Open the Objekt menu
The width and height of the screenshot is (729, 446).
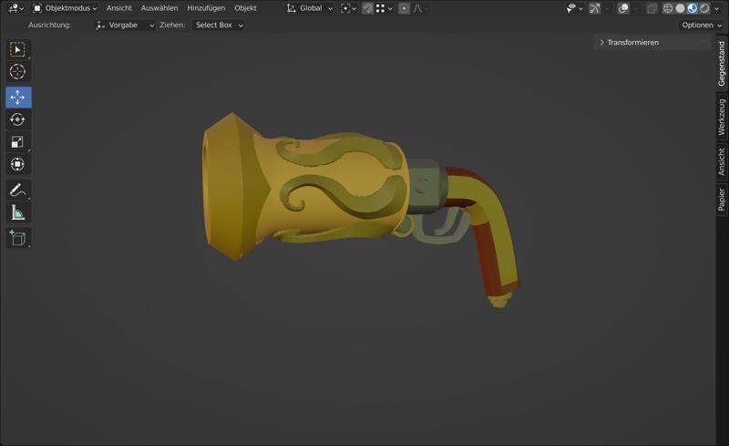pyautogui.click(x=245, y=8)
